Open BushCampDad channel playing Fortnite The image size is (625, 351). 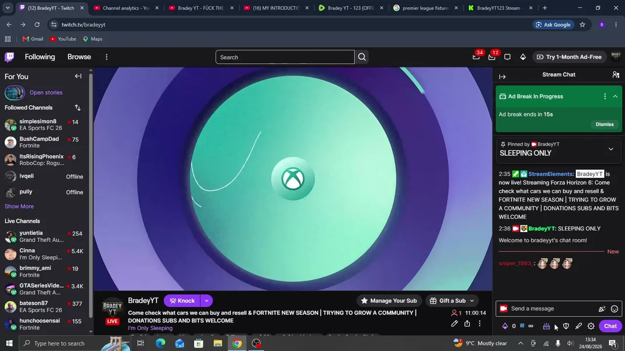pyautogui.click(x=44, y=142)
